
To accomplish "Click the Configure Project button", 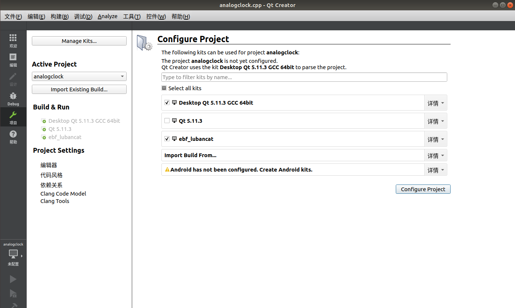I will coord(423,189).
